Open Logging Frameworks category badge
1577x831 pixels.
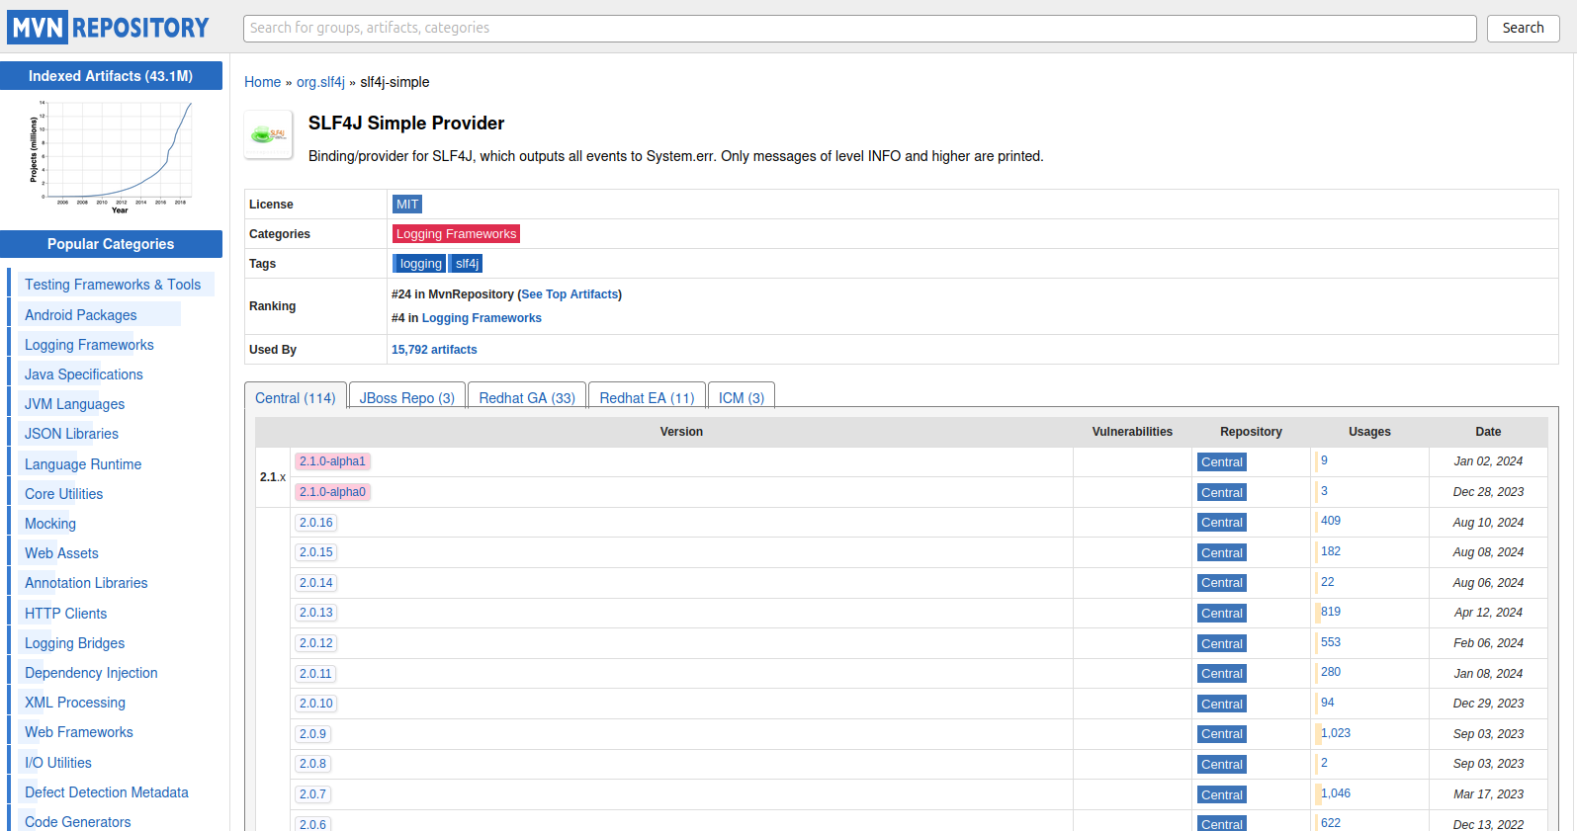click(x=456, y=234)
